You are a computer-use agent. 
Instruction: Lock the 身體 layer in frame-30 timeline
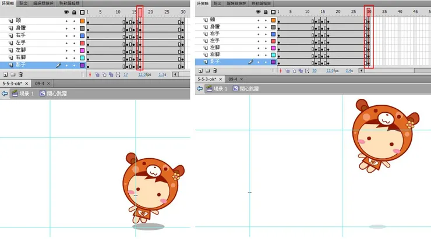point(266,27)
